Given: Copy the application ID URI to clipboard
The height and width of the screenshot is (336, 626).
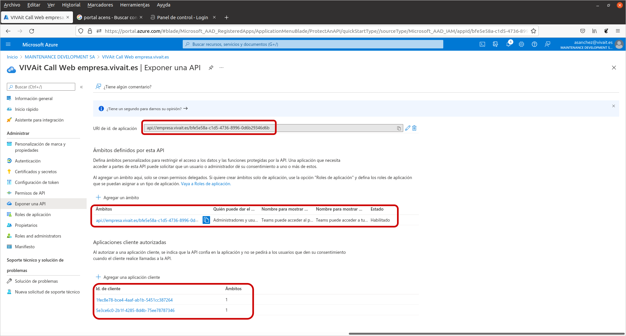Looking at the screenshot, I should [x=399, y=128].
